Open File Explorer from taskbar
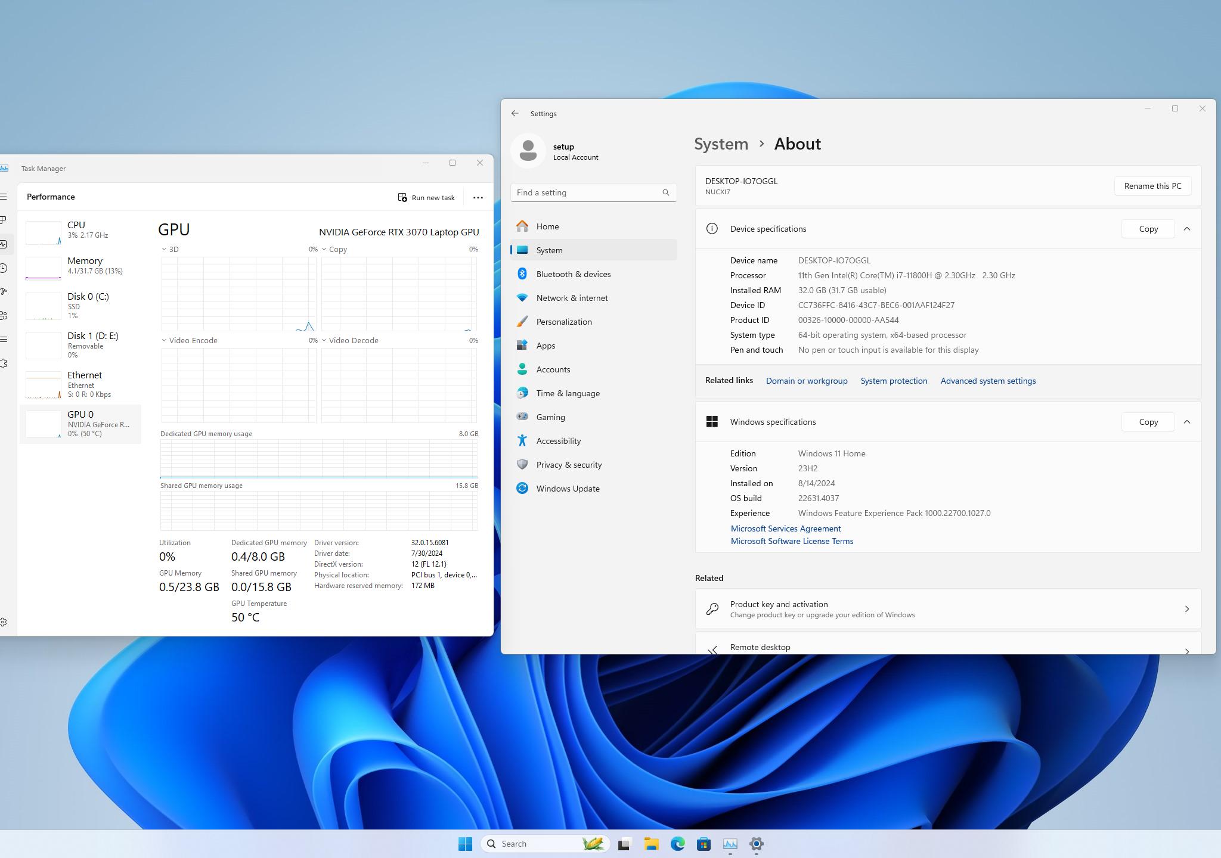Viewport: 1221px width, 858px height. tap(651, 844)
